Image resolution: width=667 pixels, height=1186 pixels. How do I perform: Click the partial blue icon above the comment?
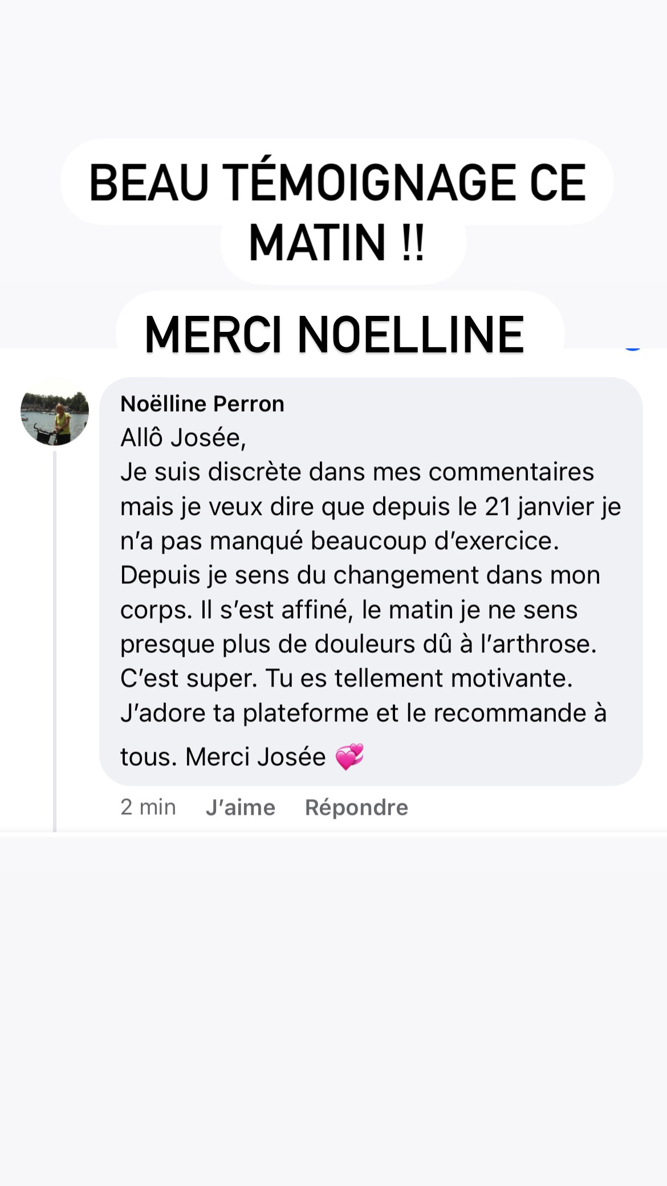[x=633, y=346]
